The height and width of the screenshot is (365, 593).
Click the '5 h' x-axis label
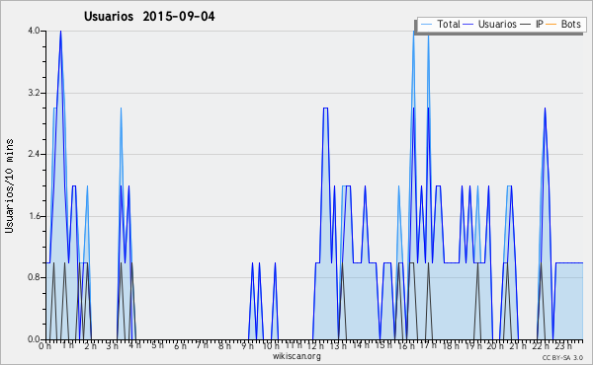point(157,345)
